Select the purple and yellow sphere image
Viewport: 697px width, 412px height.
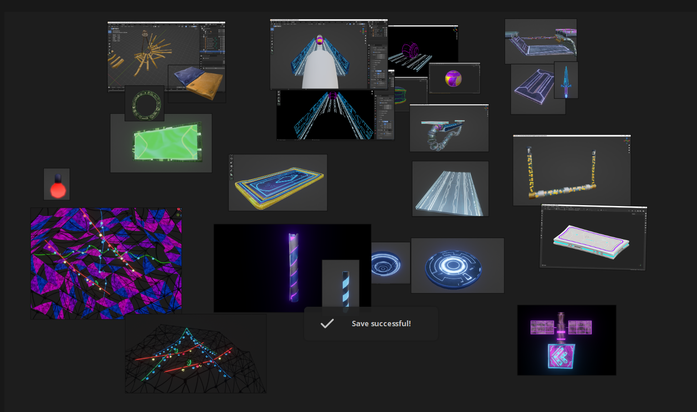click(454, 78)
